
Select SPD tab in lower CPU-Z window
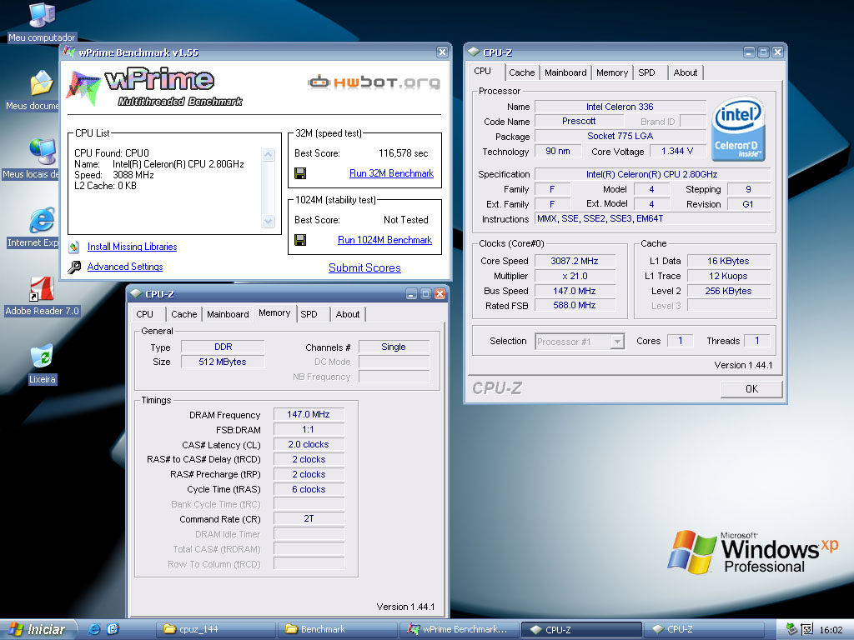click(x=309, y=314)
